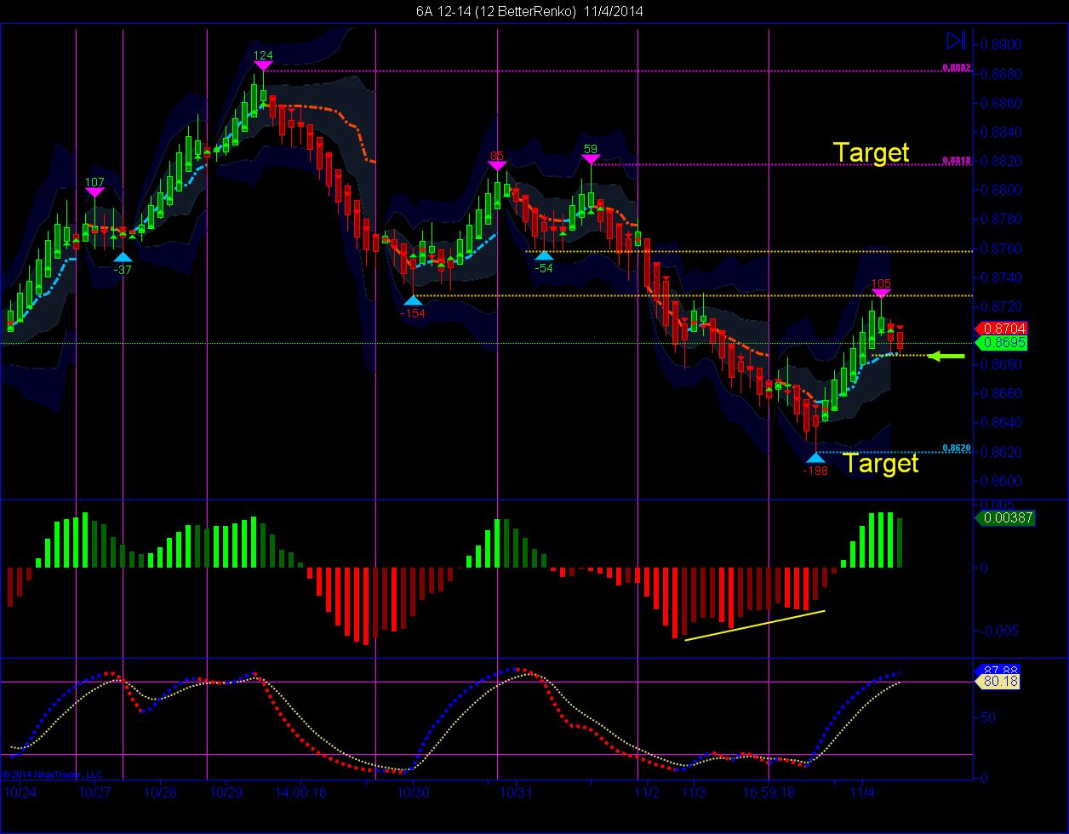The width and height of the screenshot is (1069, 834).
Task: Click the 10/28 date label on the time axis
Action: 161,791
